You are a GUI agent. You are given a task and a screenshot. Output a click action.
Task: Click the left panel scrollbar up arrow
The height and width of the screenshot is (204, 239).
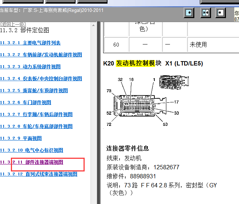(94, 25)
